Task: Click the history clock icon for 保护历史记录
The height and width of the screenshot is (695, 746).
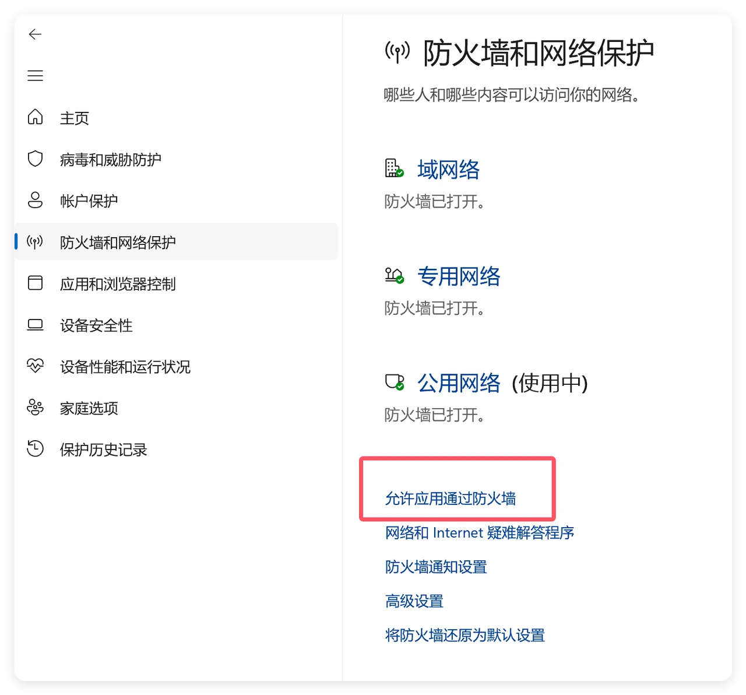Action: [35, 449]
